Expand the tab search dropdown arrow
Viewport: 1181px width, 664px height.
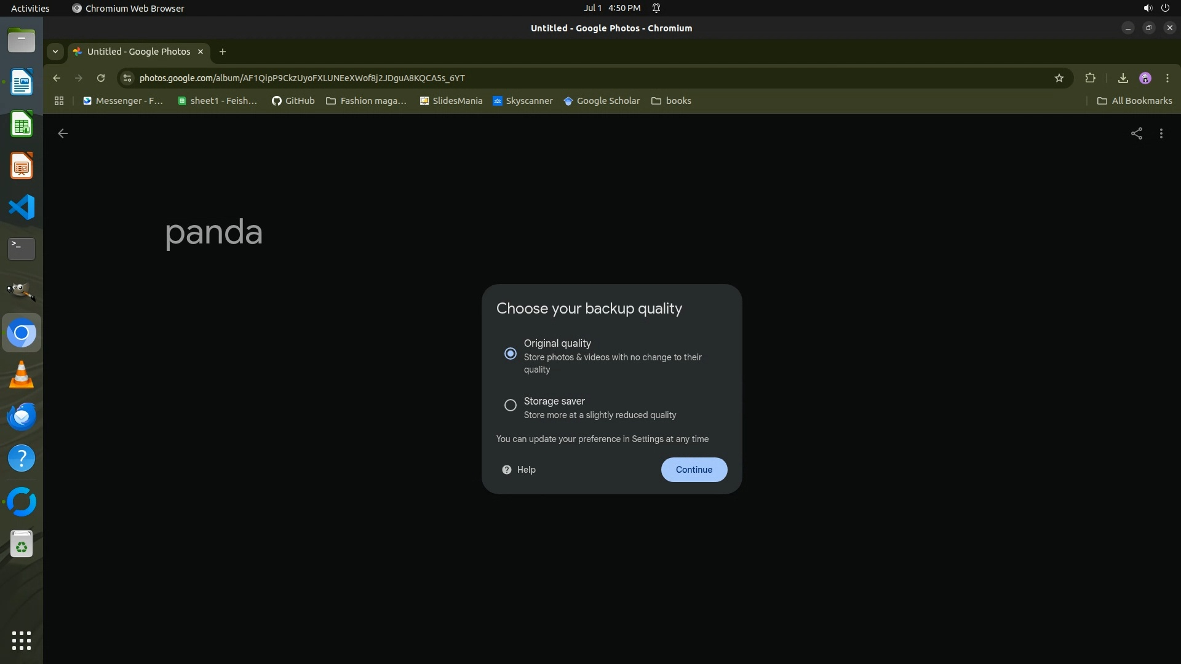[x=55, y=52]
